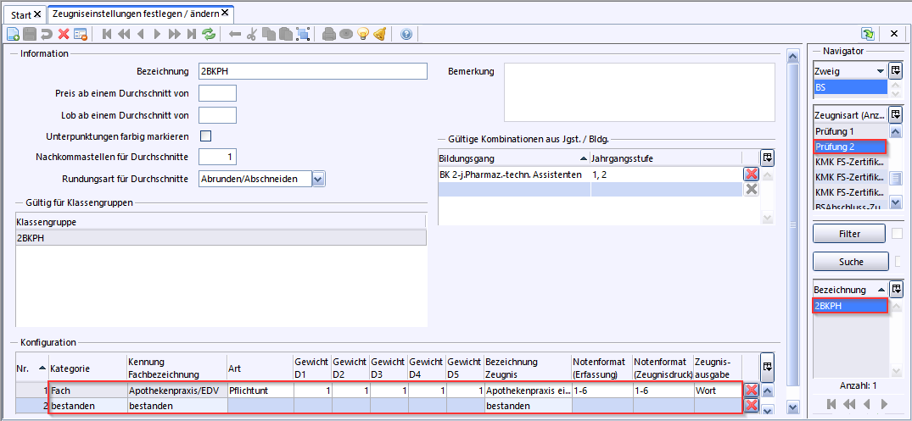Open column options for the Zeugnisart list
This screenshot has height=421, width=912.
(895, 114)
